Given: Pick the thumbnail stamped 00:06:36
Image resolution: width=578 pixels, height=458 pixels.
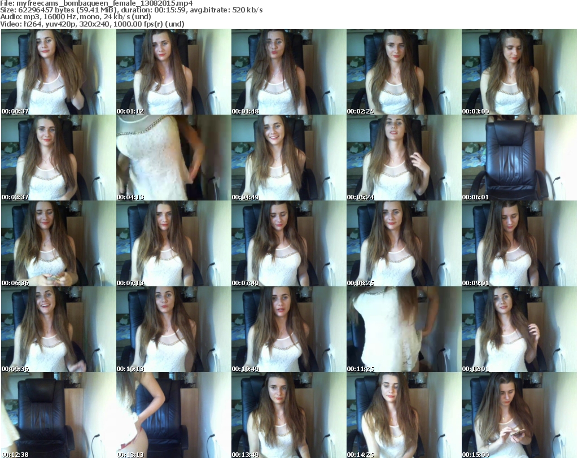Looking at the screenshot, I should pyautogui.click(x=58, y=244).
